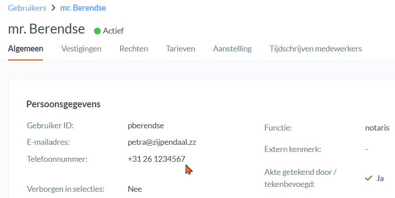Click the green checkmark next to Ja

pos(369,178)
